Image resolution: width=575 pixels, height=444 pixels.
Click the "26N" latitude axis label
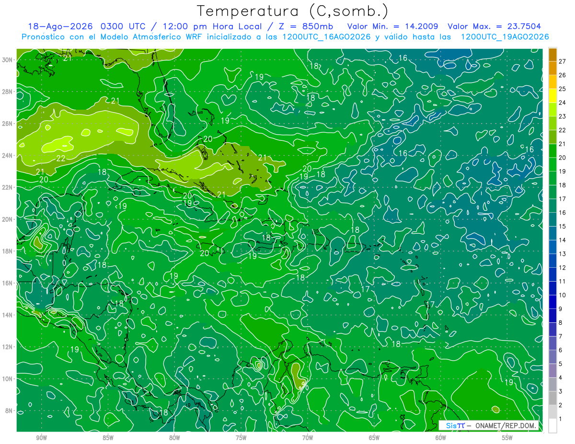[8, 124]
